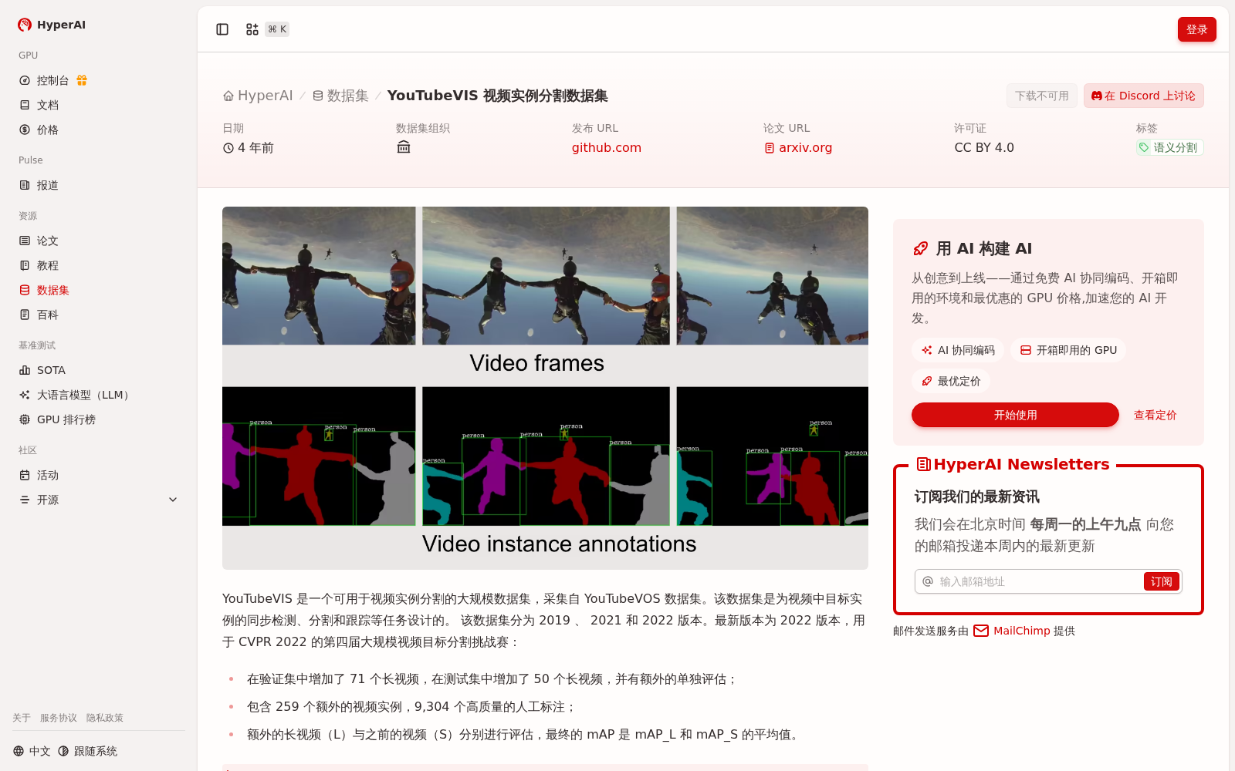Screen dimensions: 1235x771
Task: Open 价格 in the sidebar
Action: 99,130
